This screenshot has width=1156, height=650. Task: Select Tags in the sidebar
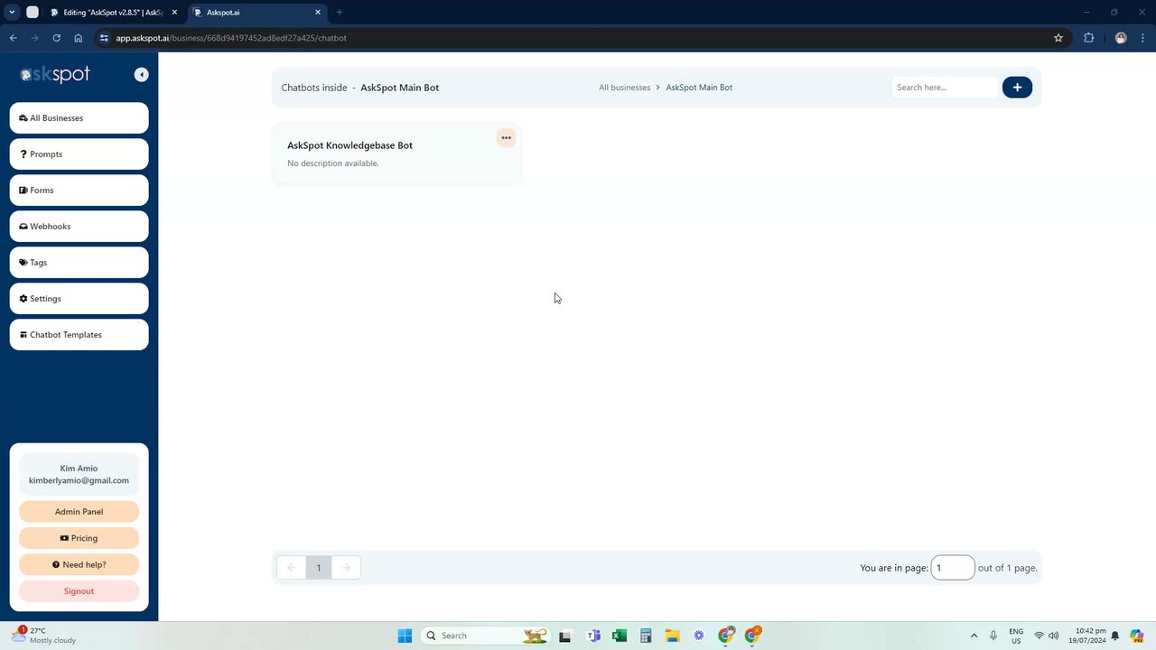click(x=79, y=263)
